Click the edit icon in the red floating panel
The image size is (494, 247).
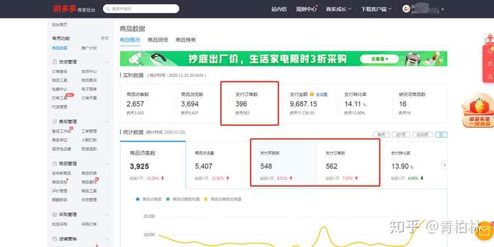click(x=490, y=64)
